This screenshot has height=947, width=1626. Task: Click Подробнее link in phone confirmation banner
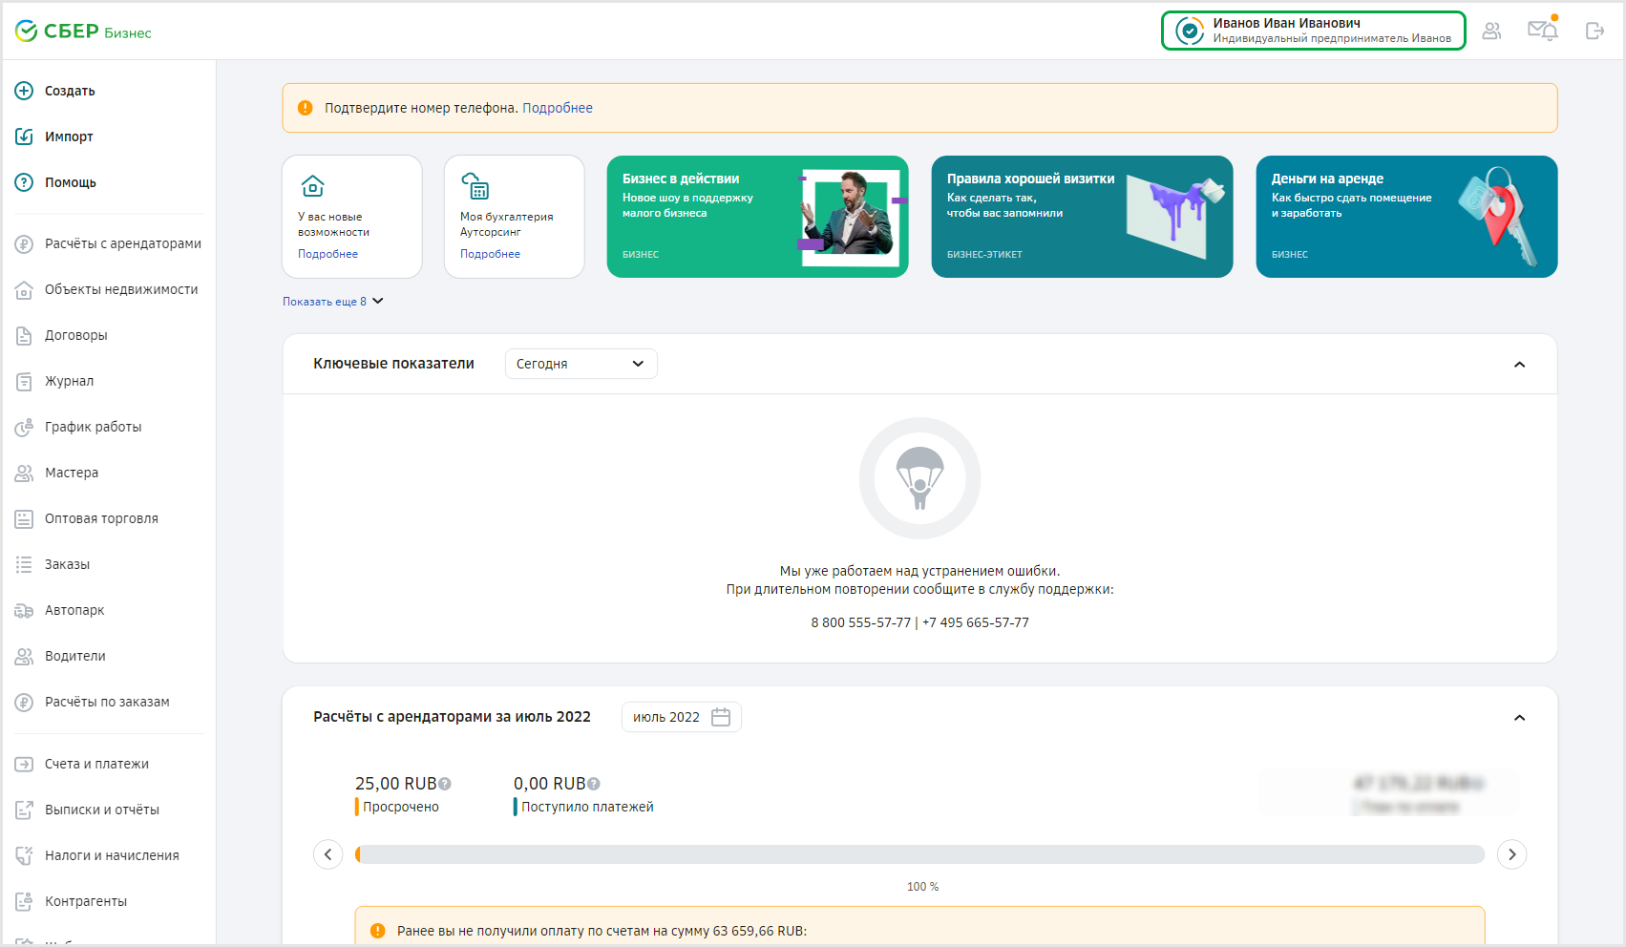coord(557,108)
